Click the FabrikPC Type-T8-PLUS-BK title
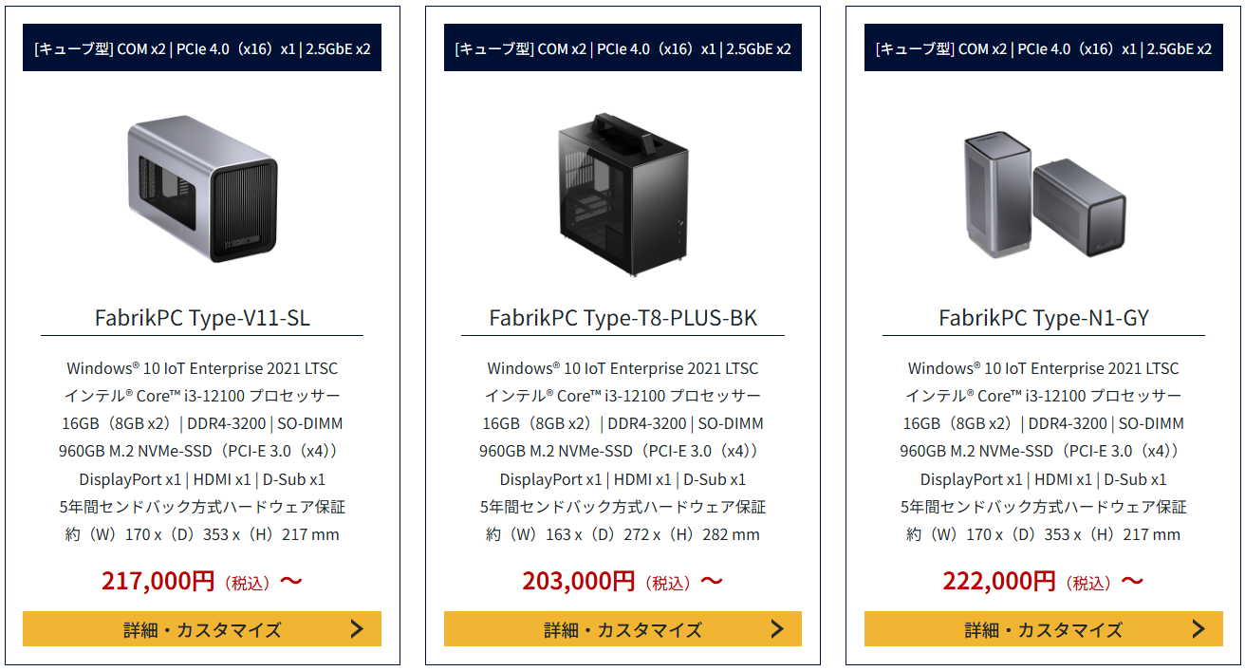Image resolution: width=1245 pixels, height=671 pixels. point(622,317)
